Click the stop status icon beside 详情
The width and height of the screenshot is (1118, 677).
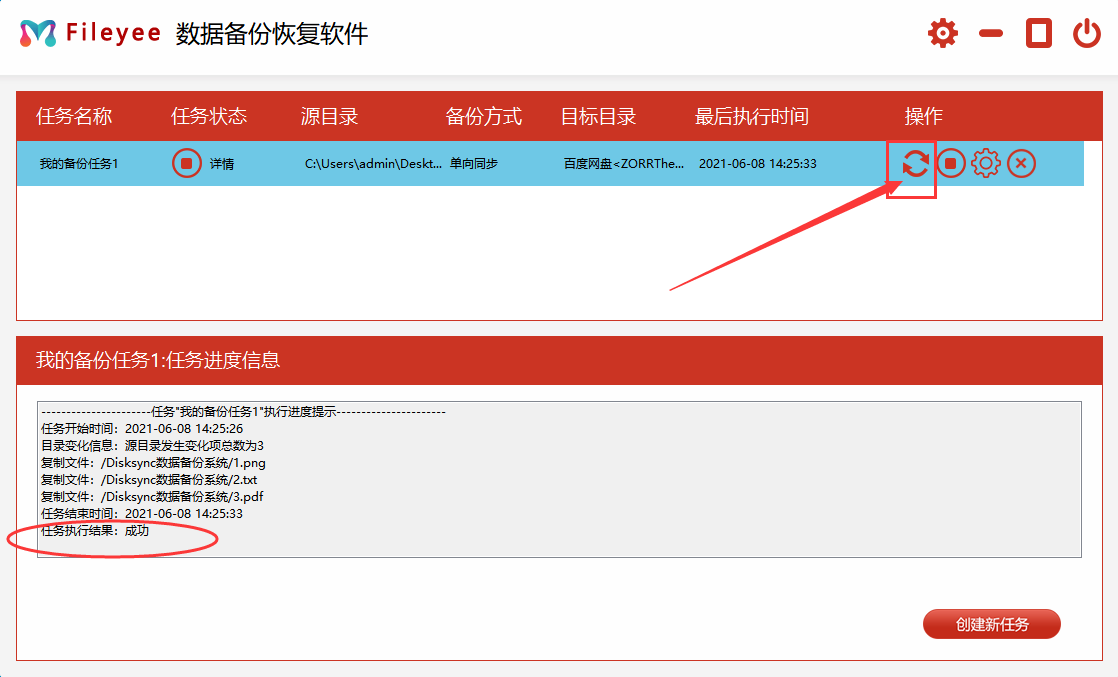(187, 163)
